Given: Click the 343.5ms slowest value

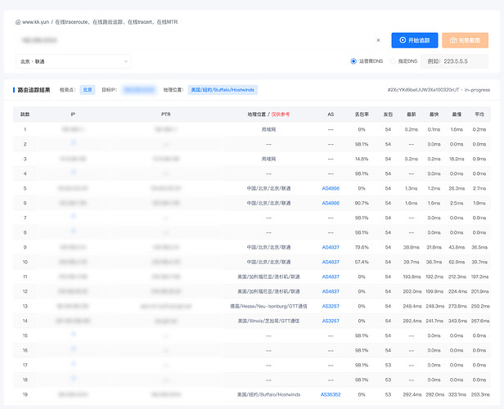Looking at the screenshot, I should [457, 321].
